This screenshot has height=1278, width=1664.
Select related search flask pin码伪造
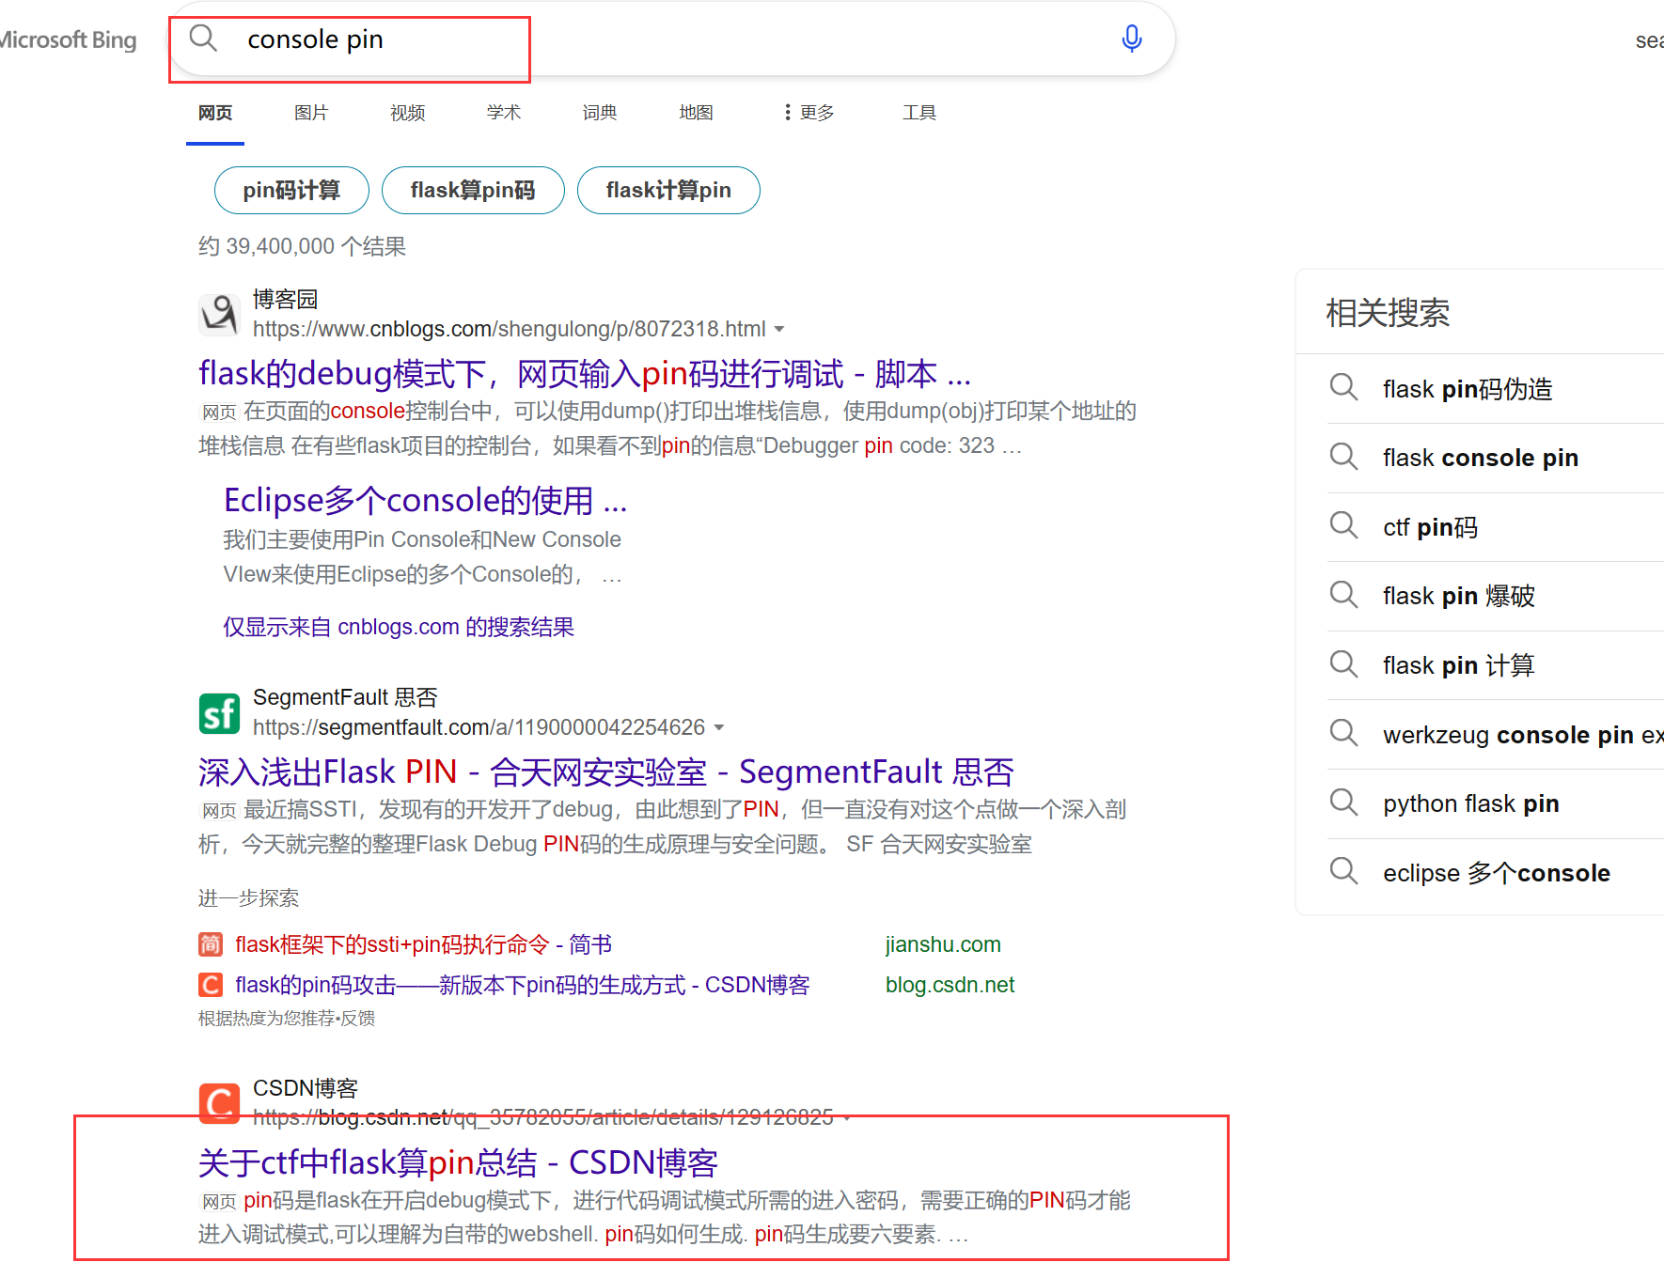tap(1468, 389)
